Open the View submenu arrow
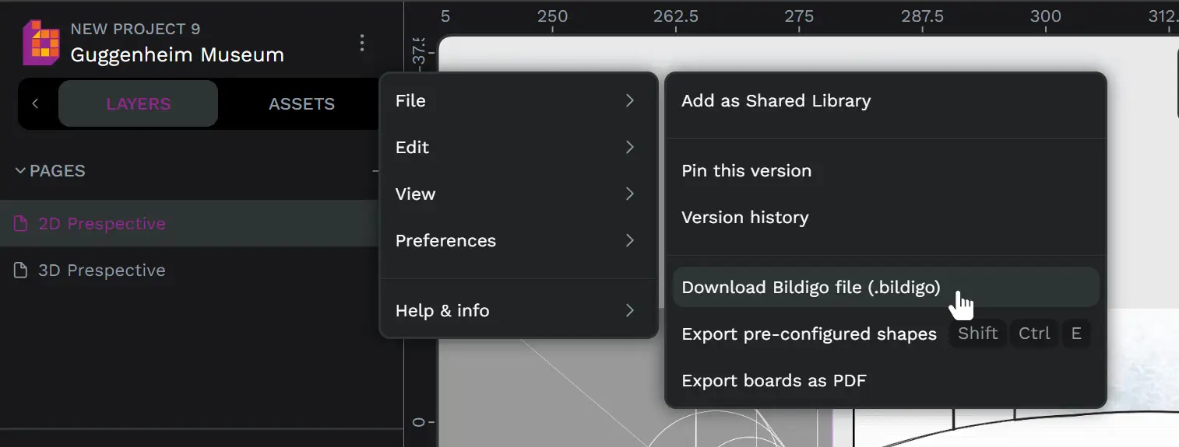Viewport: 1179px width, 447px height. (x=629, y=194)
